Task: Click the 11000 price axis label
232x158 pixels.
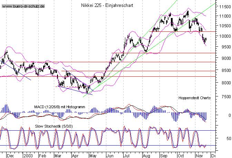Action: [223, 16]
